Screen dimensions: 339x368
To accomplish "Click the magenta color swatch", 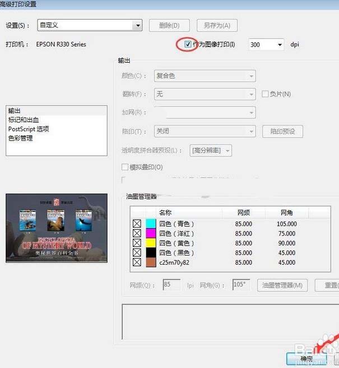I will tap(151, 233).
